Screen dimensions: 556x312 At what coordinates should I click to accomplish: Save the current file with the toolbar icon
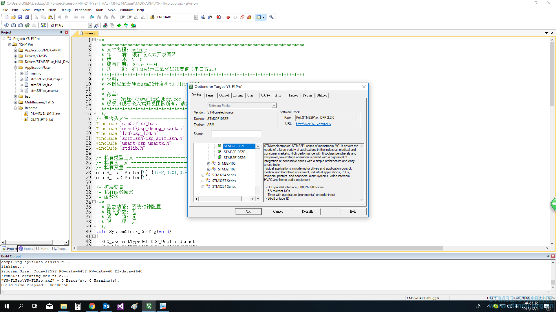[x=20, y=17]
